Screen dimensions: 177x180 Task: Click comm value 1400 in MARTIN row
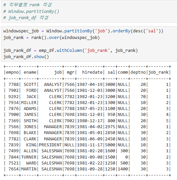tap(123, 169)
